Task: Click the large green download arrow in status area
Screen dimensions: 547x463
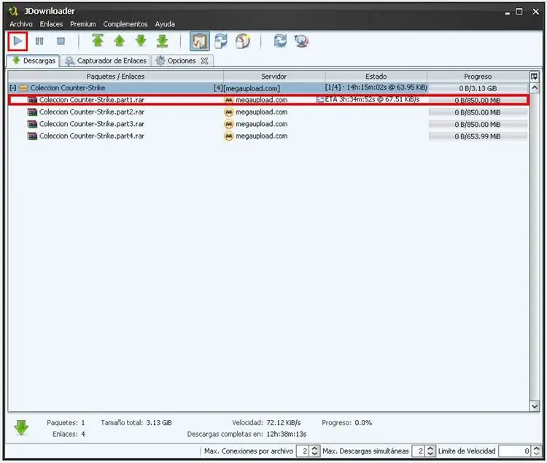Action: pyautogui.click(x=21, y=427)
